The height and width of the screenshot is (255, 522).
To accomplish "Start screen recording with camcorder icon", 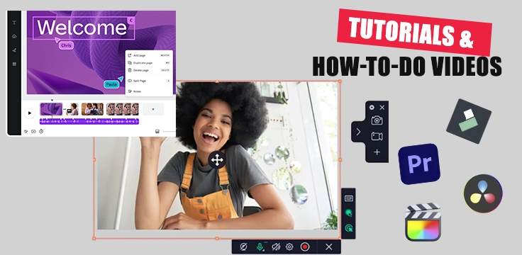I will pos(377,136).
